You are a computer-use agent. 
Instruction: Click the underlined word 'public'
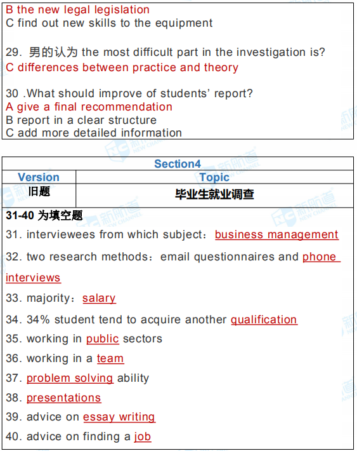tap(103, 339)
